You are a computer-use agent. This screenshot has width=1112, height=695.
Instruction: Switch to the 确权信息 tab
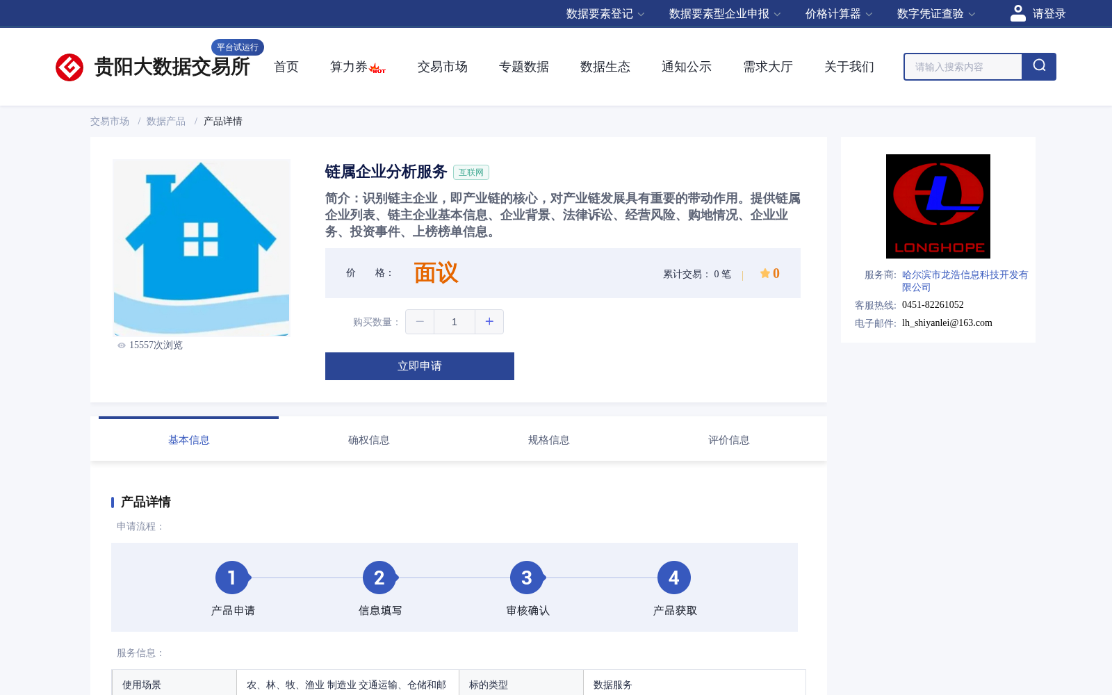click(x=369, y=440)
